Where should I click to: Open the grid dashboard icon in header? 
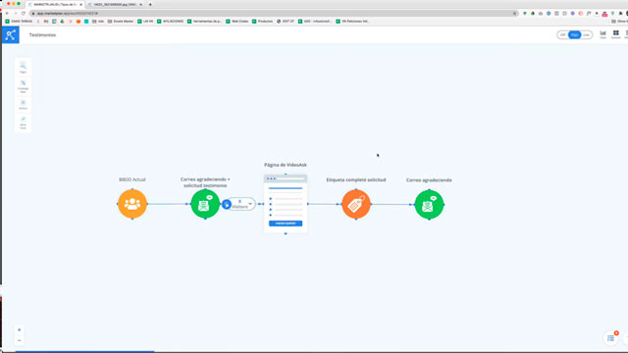[615, 34]
